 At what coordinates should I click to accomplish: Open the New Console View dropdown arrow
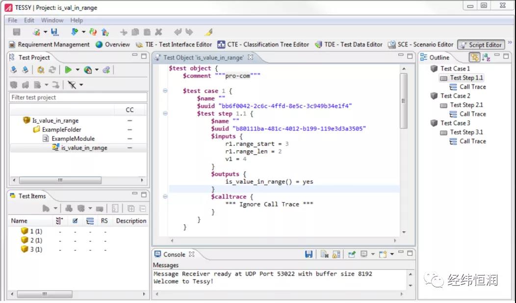pos(392,254)
